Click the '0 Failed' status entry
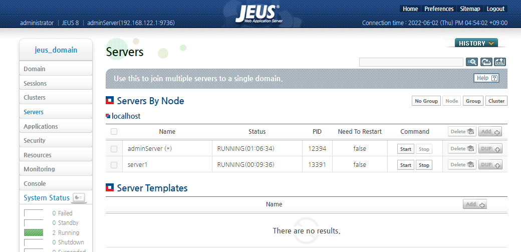The height and width of the screenshot is (252, 521). (x=63, y=213)
